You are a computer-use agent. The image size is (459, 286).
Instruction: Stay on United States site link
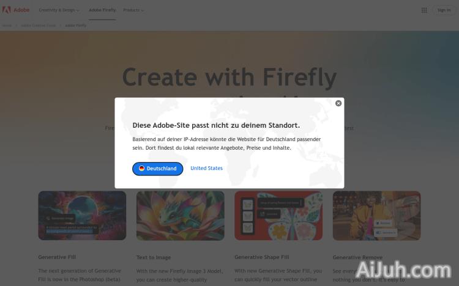[206, 168]
